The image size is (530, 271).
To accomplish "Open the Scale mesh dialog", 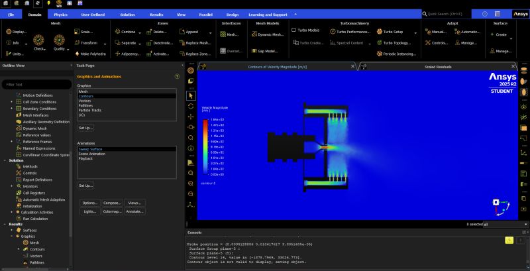I will 83,32.
